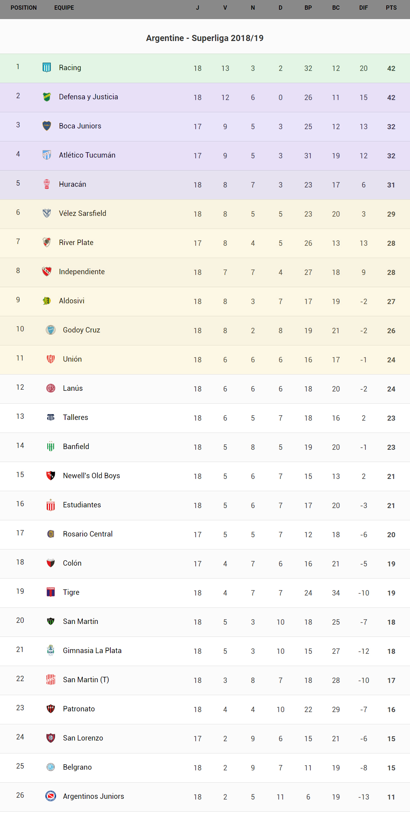The image size is (410, 815).
Task: Select the Gimnasia La Plata team name
Action: [92, 651]
